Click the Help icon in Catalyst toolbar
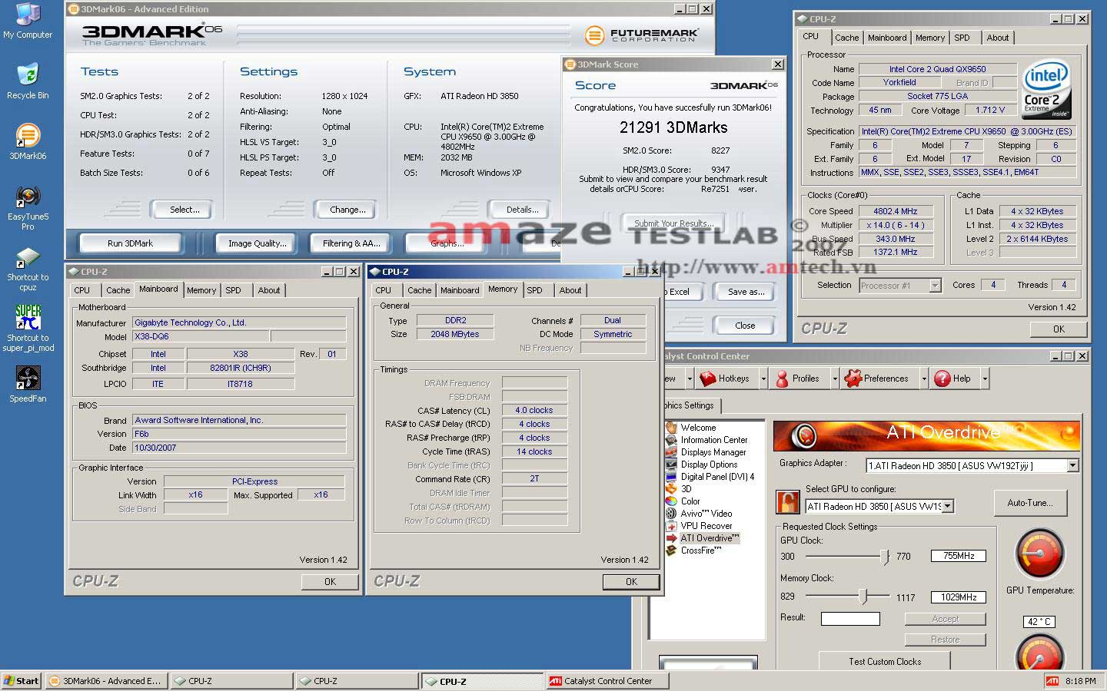The image size is (1107, 691). [x=942, y=379]
